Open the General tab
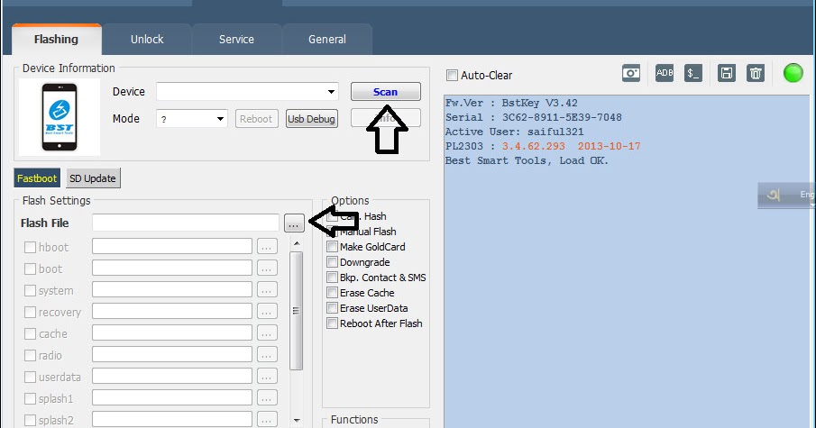Screen dimensions: 816x428 tap(326, 39)
